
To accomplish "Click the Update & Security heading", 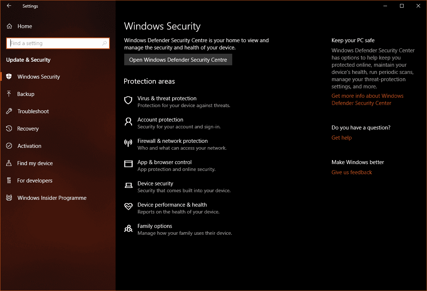I will [28, 60].
